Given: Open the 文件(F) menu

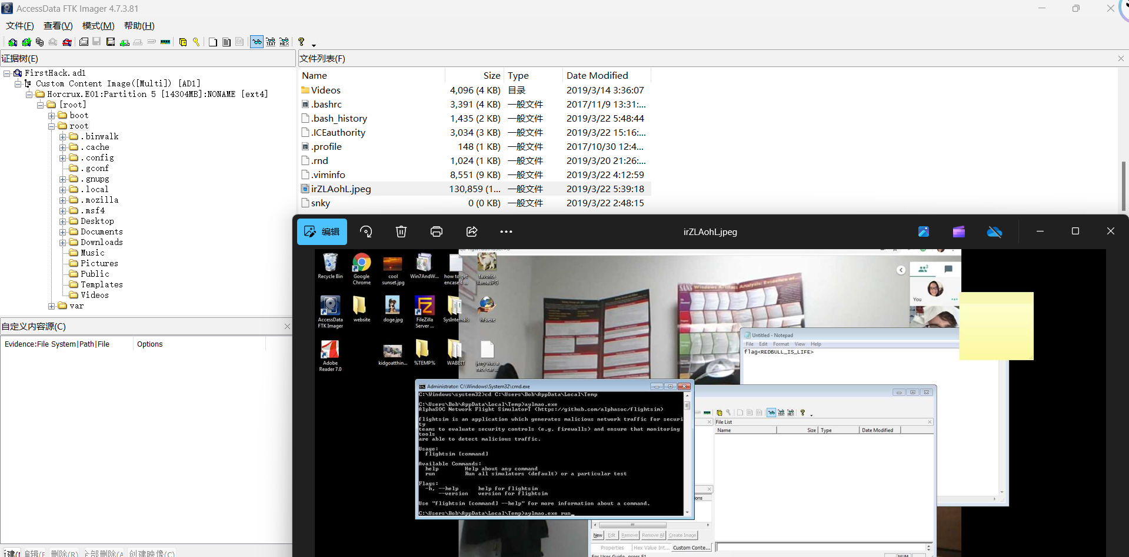Looking at the screenshot, I should pyautogui.click(x=20, y=26).
